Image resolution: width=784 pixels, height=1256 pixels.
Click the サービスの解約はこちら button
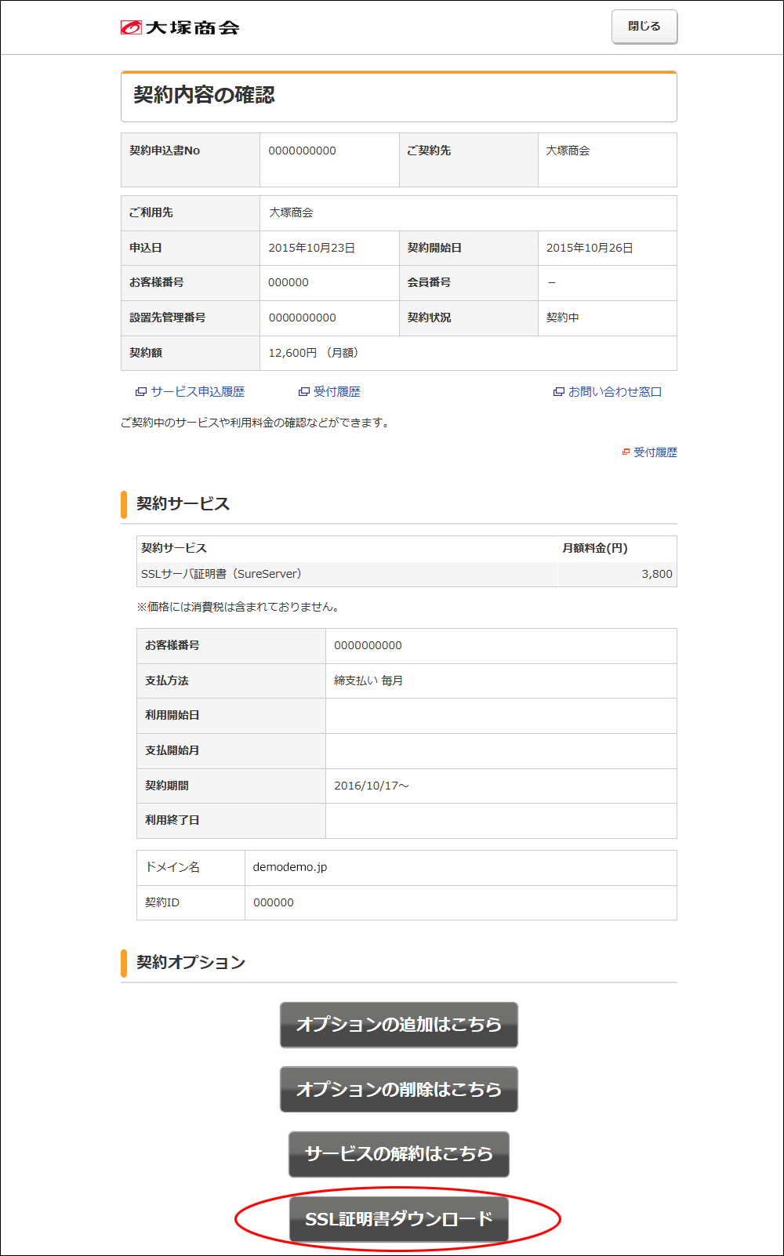point(399,1154)
